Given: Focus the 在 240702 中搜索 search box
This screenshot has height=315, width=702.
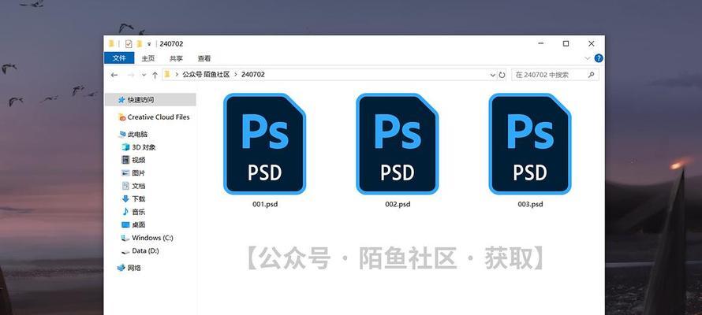Looking at the screenshot, I should 555,75.
